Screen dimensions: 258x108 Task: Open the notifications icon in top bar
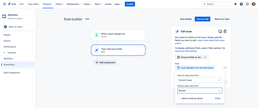coord(236,4)
